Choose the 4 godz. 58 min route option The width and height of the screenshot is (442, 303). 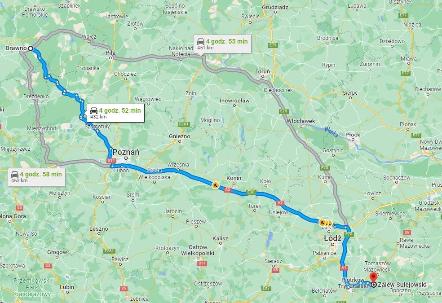(x=37, y=177)
